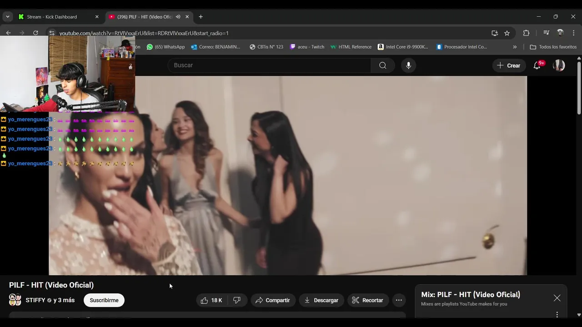
Task: Open the (65) WhatsApp bookmark
Action: coord(166,47)
